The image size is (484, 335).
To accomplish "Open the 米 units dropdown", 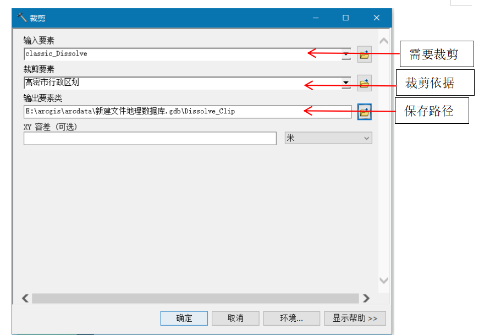I will pyautogui.click(x=328, y=138).
